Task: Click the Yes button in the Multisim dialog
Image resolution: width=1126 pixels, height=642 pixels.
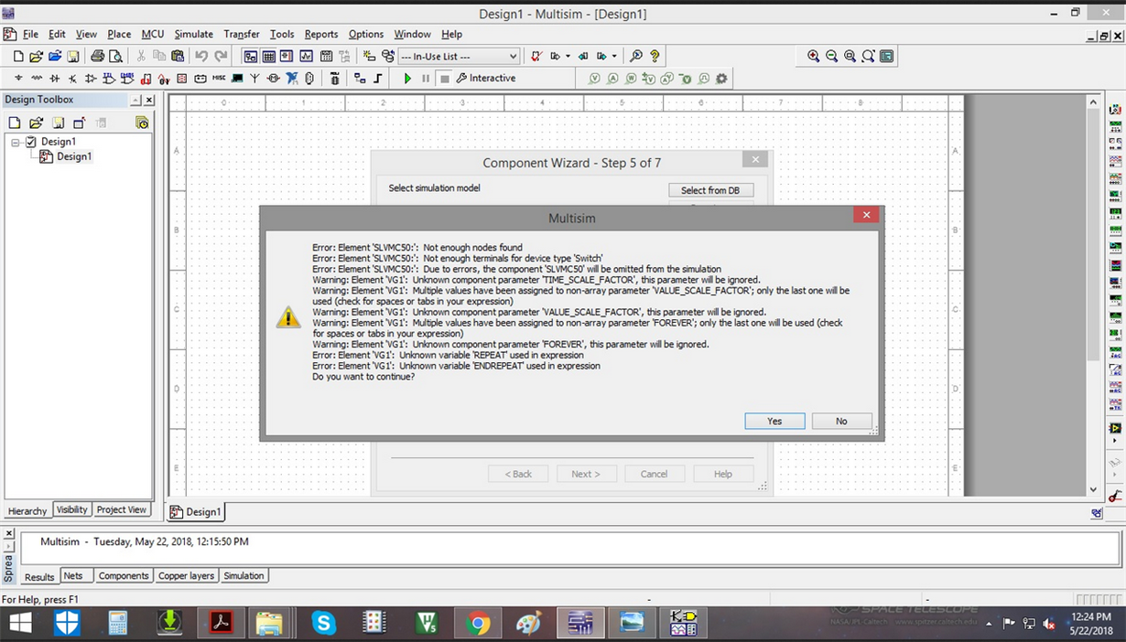Action: point(774,421)
